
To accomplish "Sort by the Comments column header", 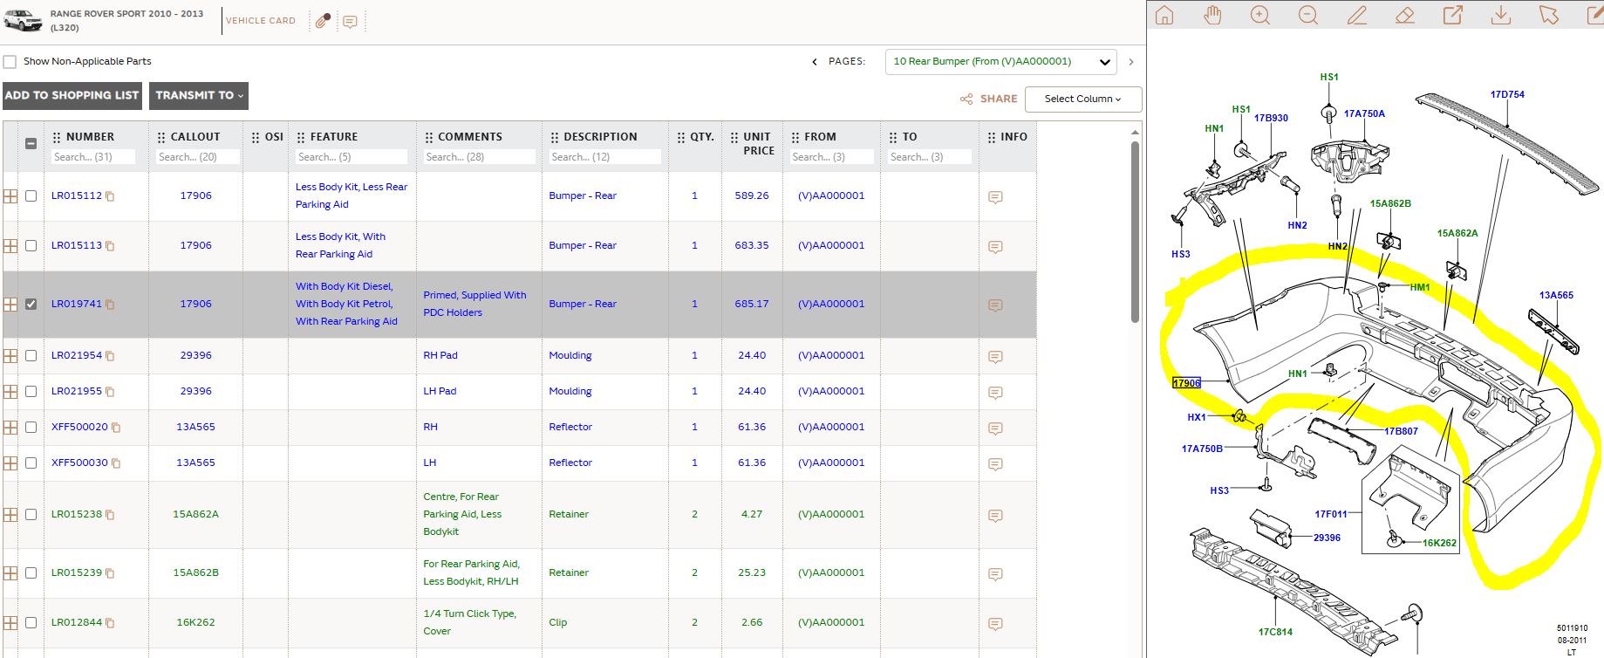I will (x=470, y=137).
